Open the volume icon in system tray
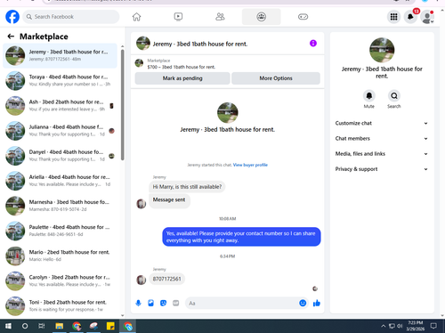Image resolution: width=445 pixels, height=333 pixels. point(400,326)
